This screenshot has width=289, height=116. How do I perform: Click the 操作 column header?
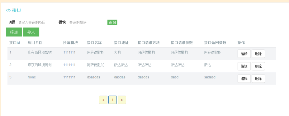point(241,43)
